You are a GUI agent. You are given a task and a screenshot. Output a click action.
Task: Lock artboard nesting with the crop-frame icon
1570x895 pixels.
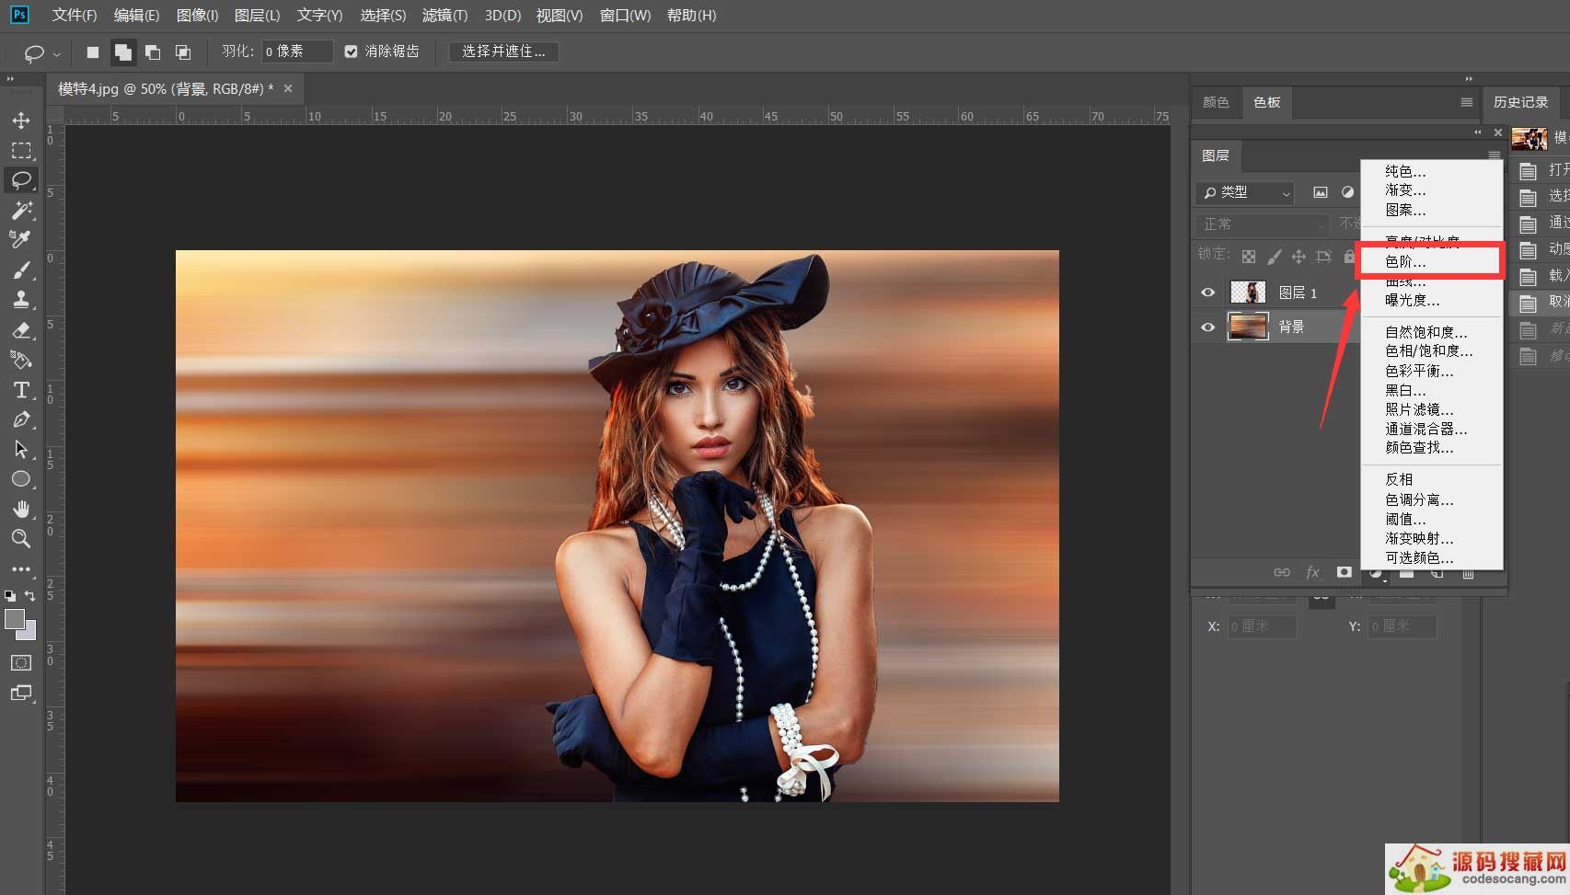click(1323, 257)
